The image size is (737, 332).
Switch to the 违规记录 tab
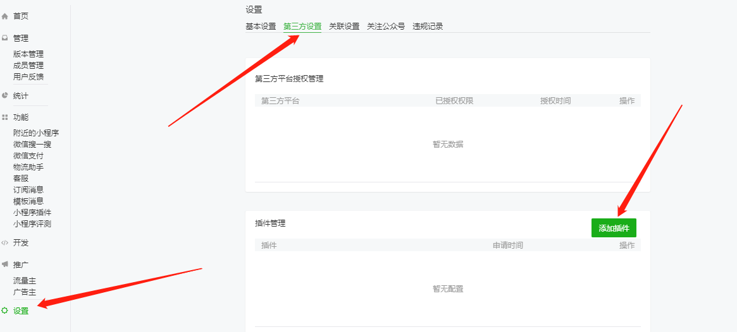(x=428, y=27)
